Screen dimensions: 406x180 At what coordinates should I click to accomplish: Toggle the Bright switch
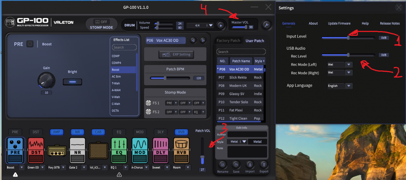click(x=72, y=82)
